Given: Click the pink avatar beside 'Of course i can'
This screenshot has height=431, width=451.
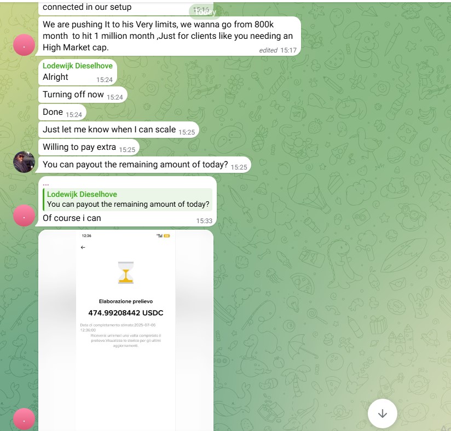Looking at the screenshot, I should (24, 215).
